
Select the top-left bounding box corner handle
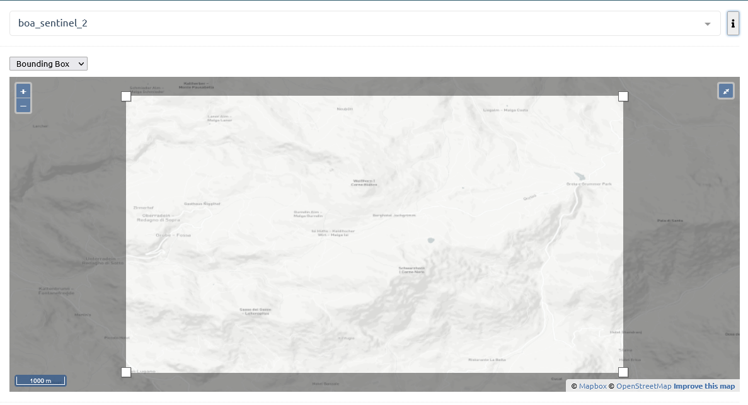125,96
